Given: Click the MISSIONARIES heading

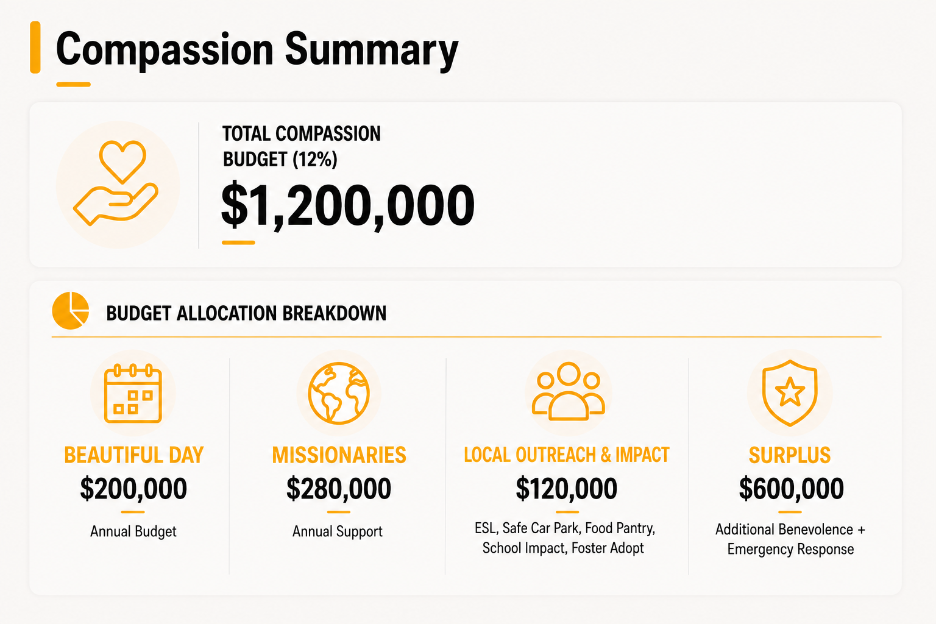Looking at the screenshot, I should pyautogui.click(x=339, y=455).
